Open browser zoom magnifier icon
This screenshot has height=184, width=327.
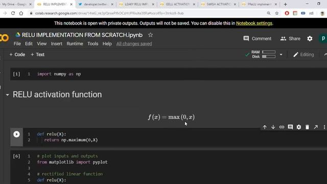[269, 13]
